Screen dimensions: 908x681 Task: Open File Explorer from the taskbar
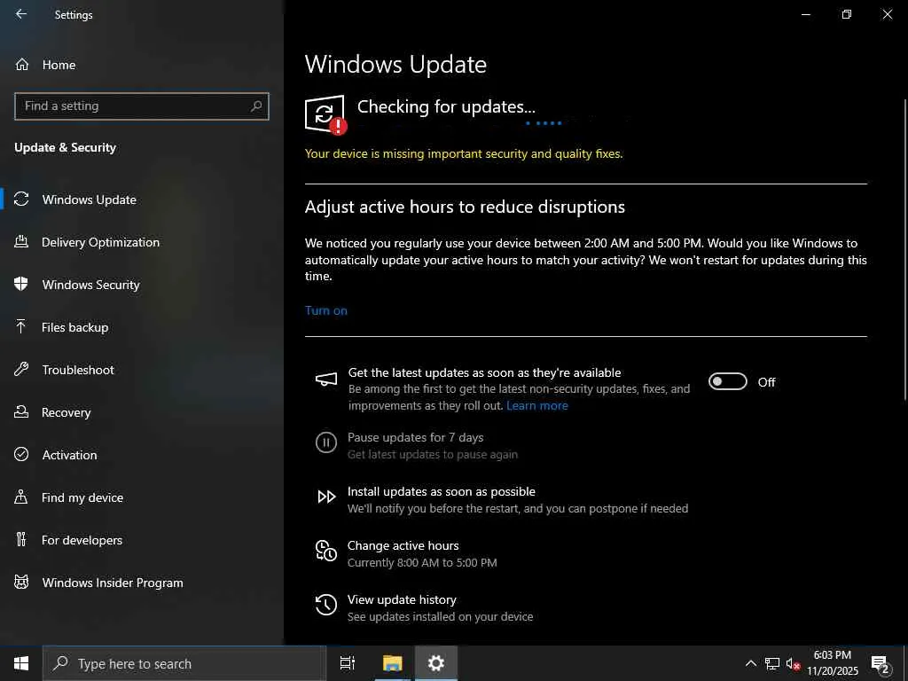pyautogui.click(x=393, y=663)
